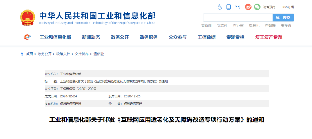Click document number 工信部信管〔2020〕200号
Viewport: 312px width, 139px height.
pos(78,89)
